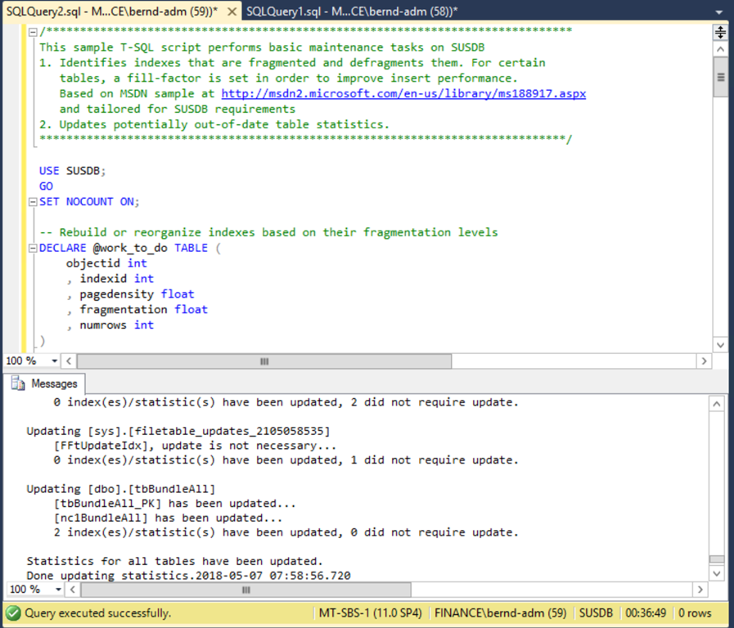Open the active documents list arrow

pyautogui.click(x=720, y=11)
